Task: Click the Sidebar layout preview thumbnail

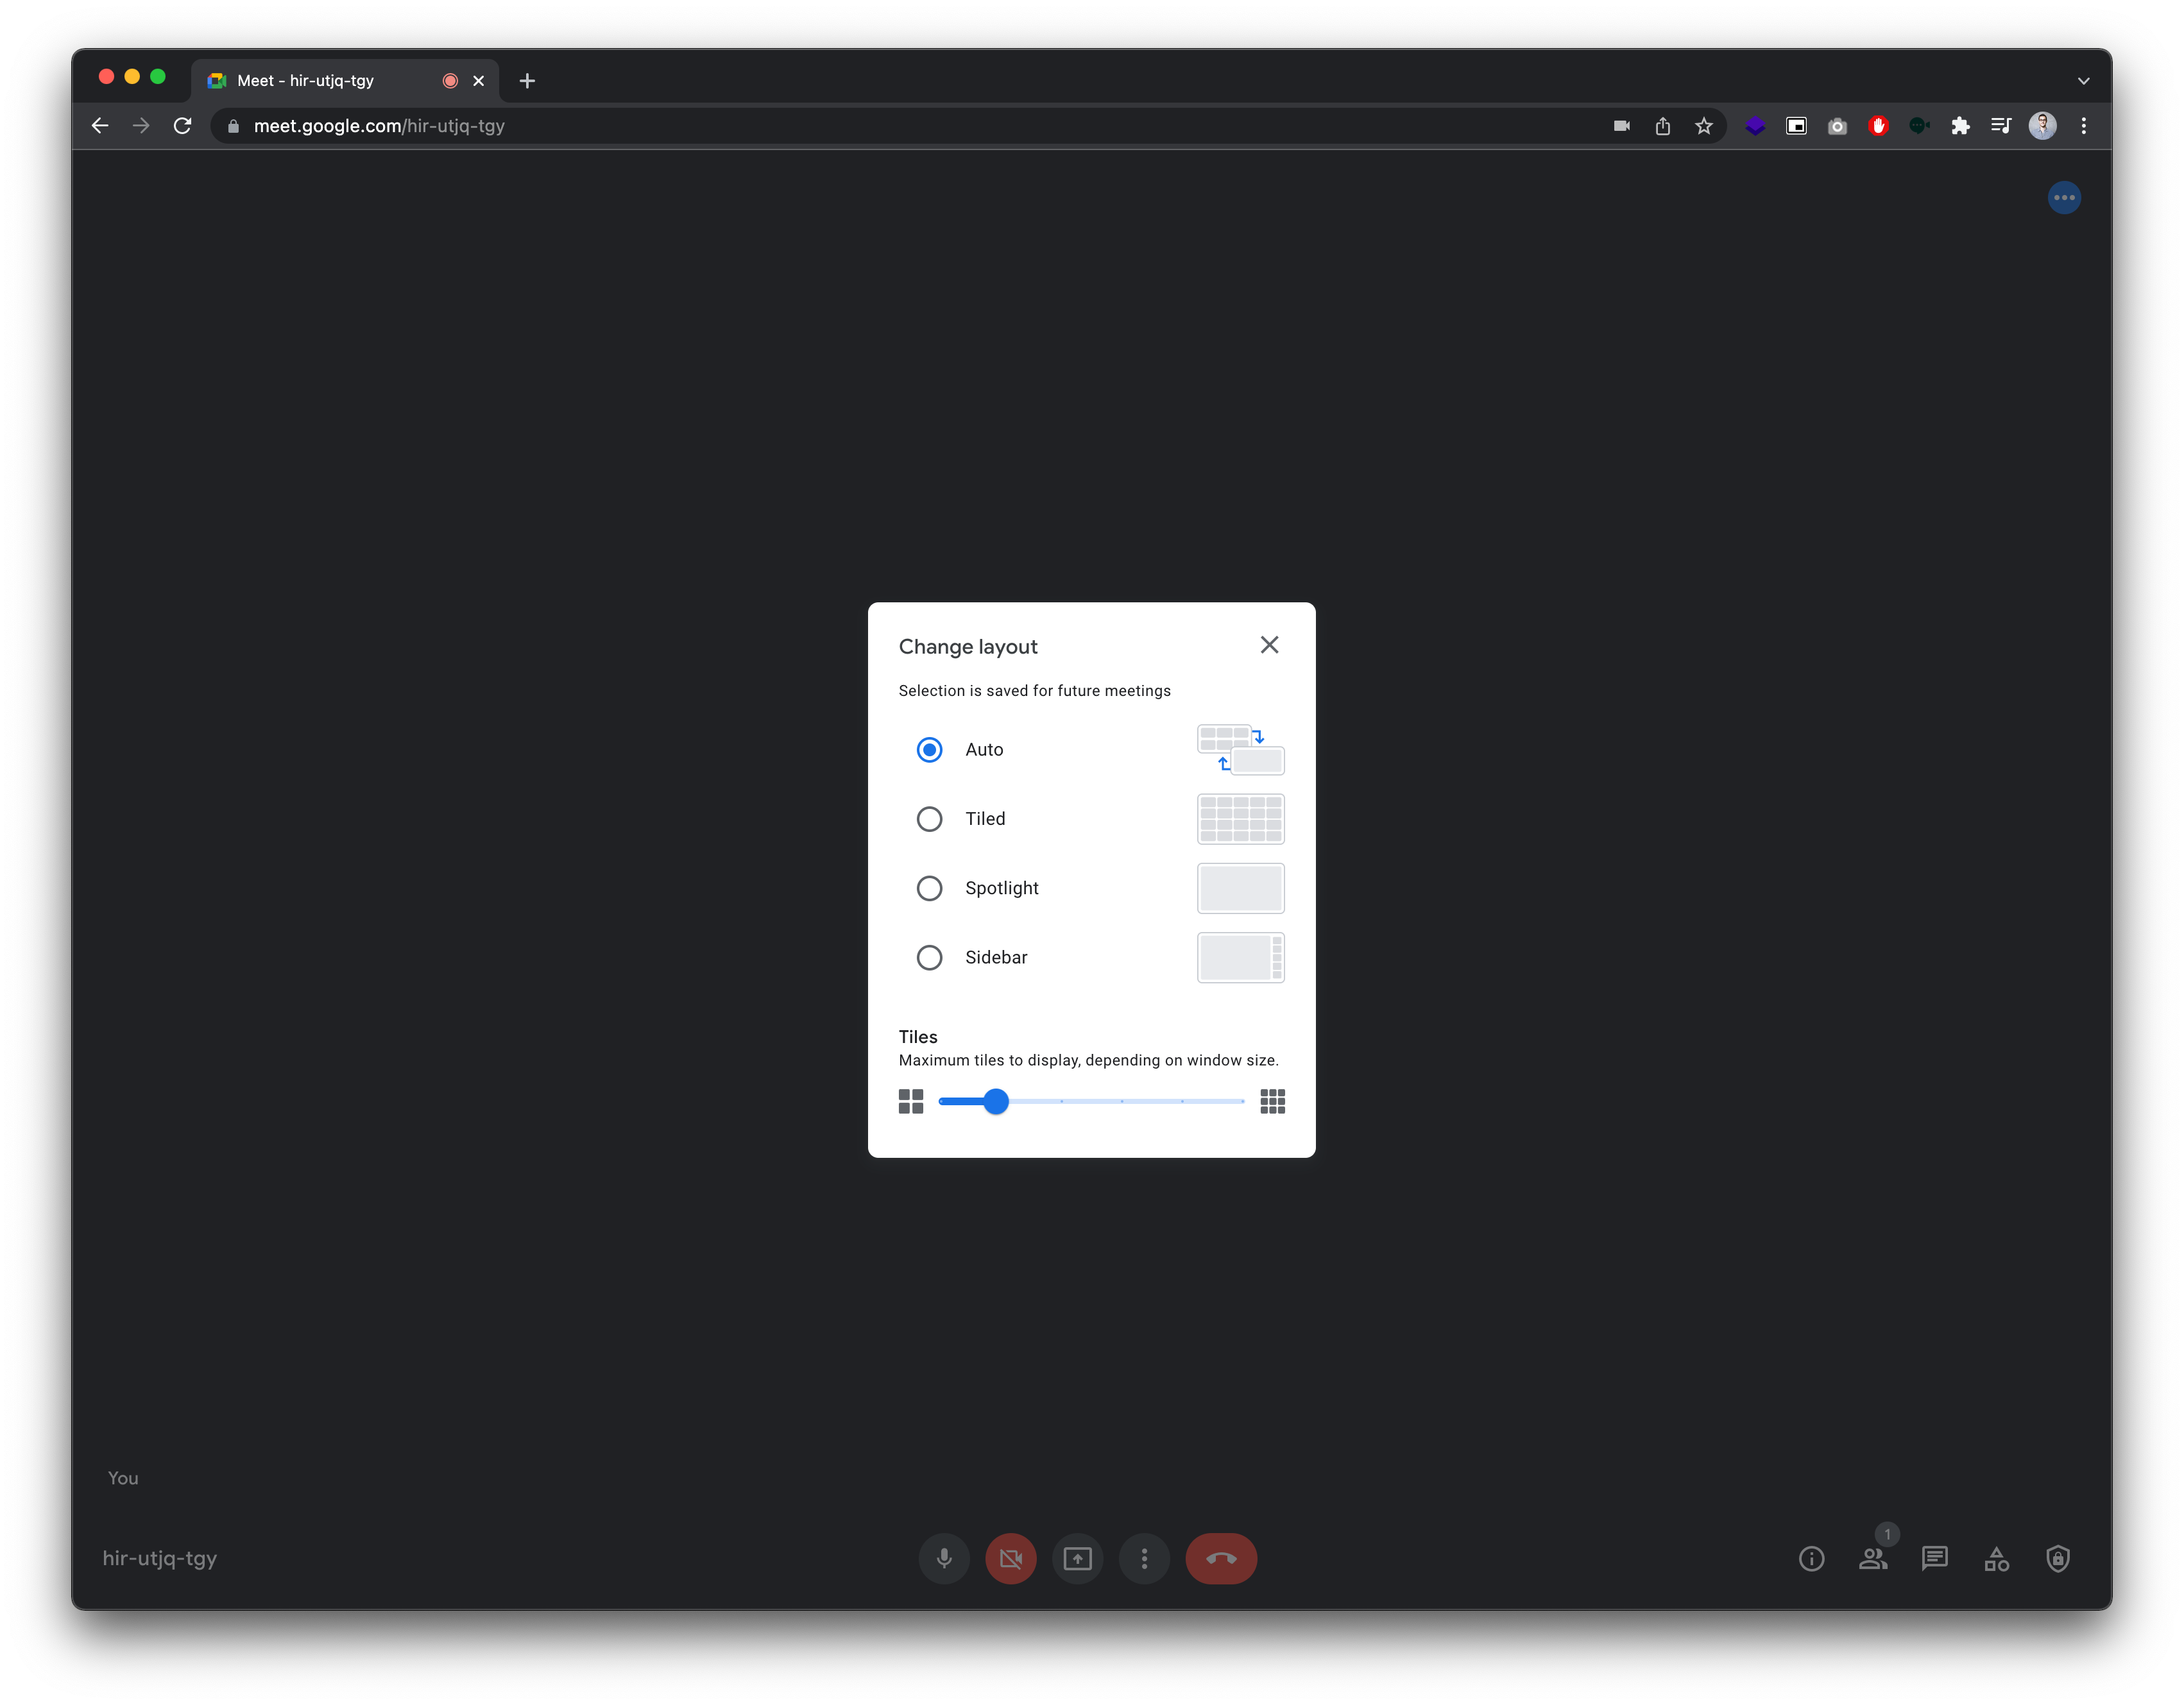Action: click(1240, 957)
